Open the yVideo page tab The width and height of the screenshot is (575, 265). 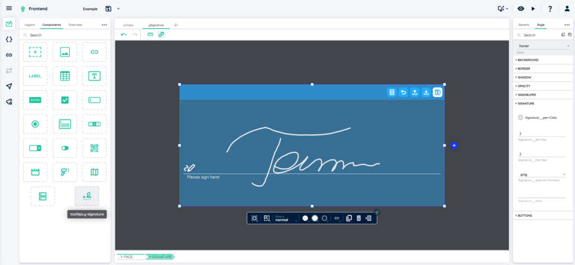129,25
